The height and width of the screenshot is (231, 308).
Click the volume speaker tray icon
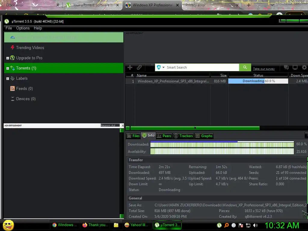[255, 225]
